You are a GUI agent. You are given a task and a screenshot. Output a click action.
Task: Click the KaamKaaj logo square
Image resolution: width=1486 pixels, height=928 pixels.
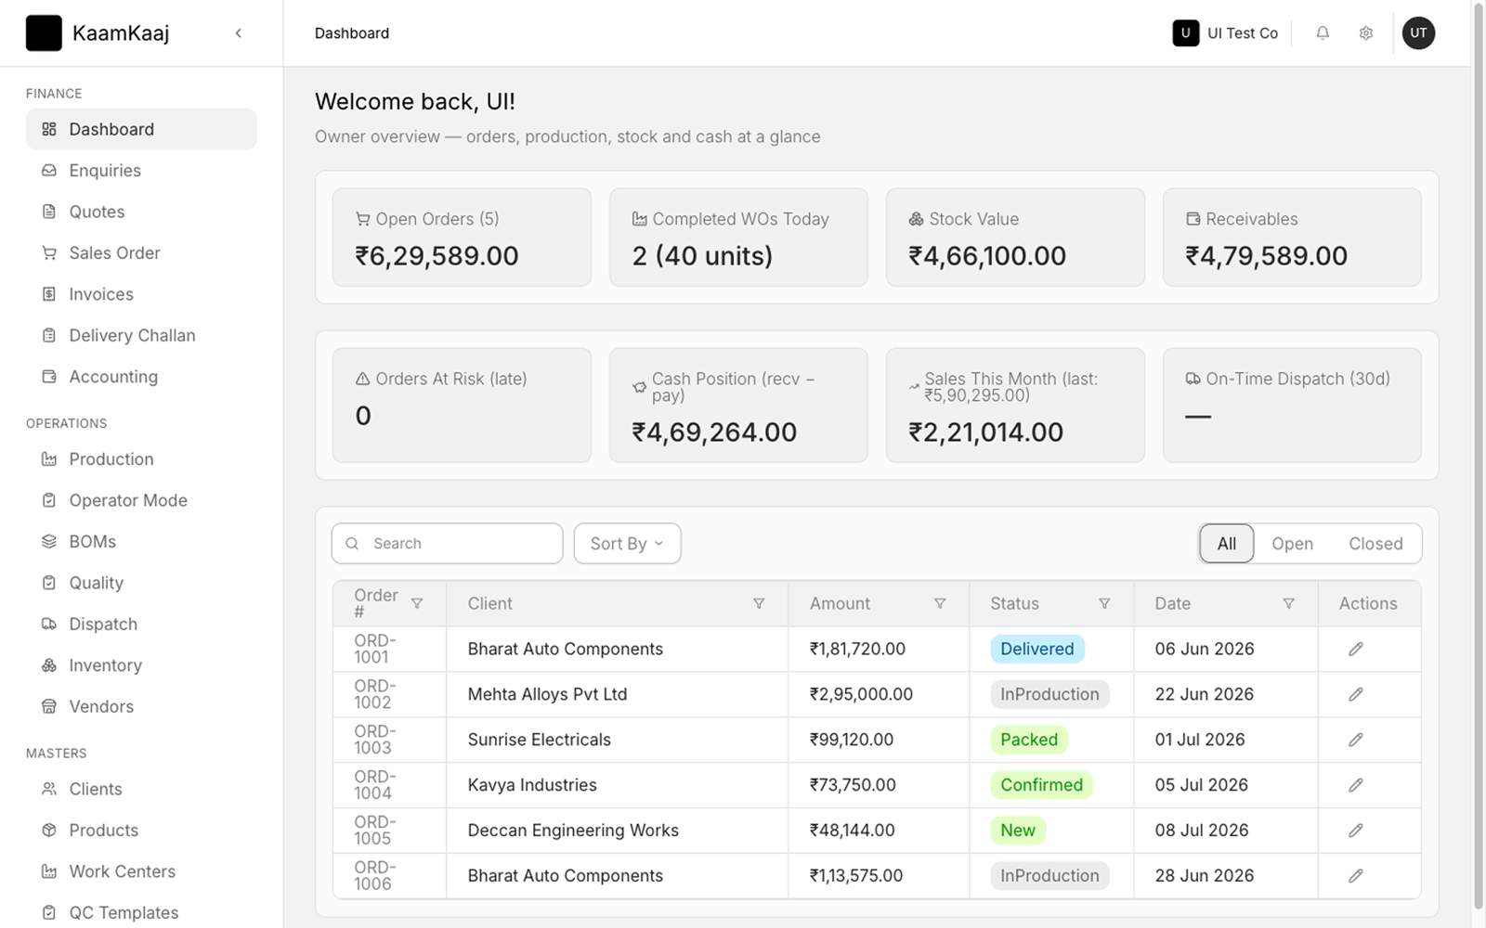tap(44, 33)
